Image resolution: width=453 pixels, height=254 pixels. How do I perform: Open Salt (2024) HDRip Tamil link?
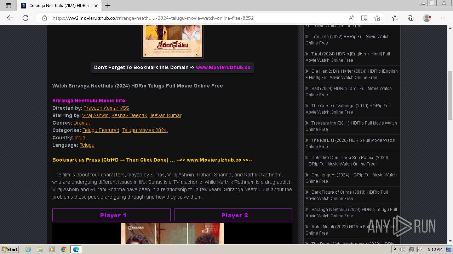coord(349,91)
